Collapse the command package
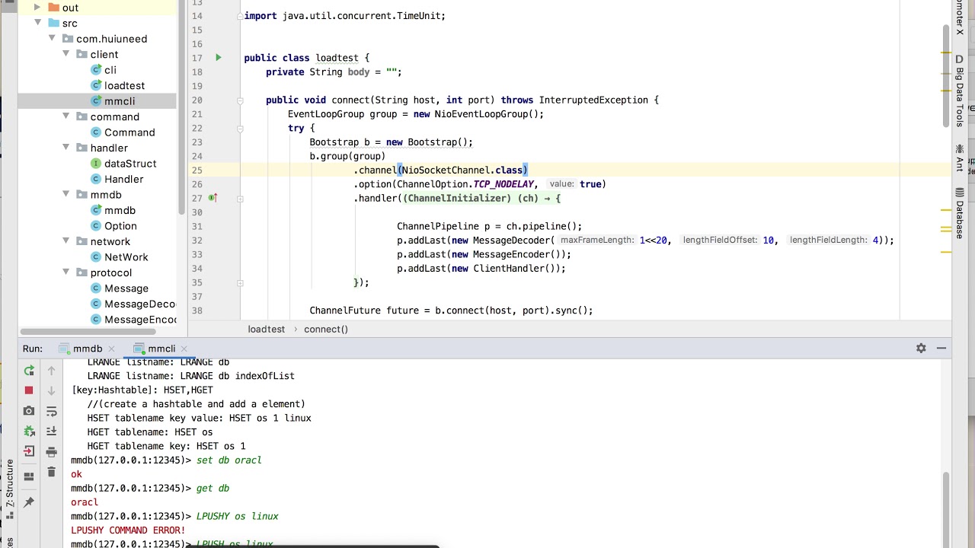975x548 pixels. pyautogui.click(x=66, y=116)
